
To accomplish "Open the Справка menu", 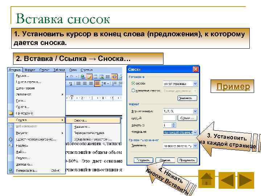I will tap(87, 70).
